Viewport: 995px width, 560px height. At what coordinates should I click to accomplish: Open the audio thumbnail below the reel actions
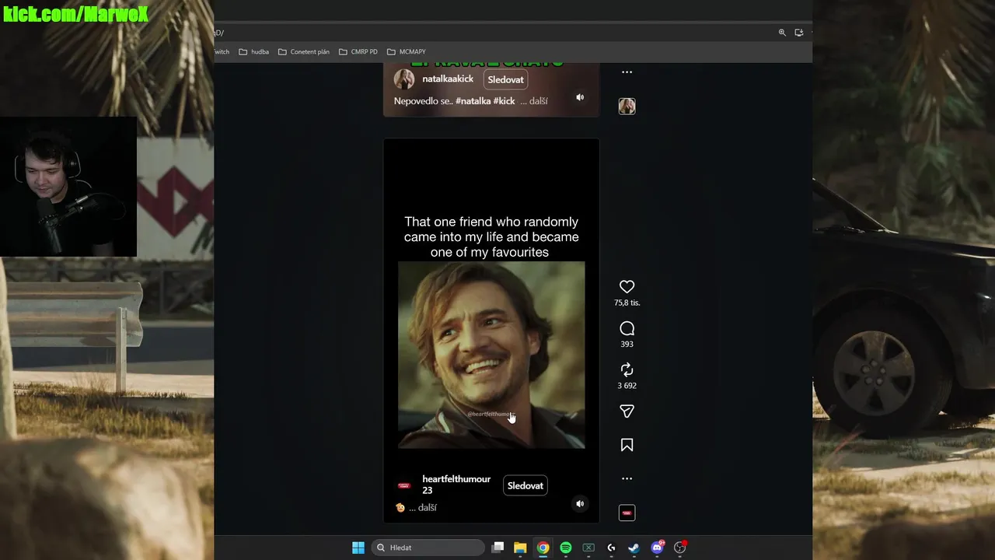pyautogui.click(x=627, y=513)
